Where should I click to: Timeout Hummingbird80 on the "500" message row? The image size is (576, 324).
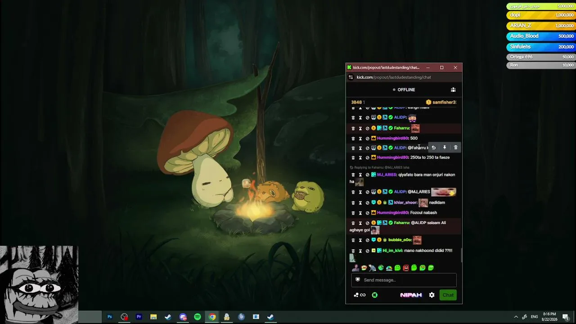(360, 139)
